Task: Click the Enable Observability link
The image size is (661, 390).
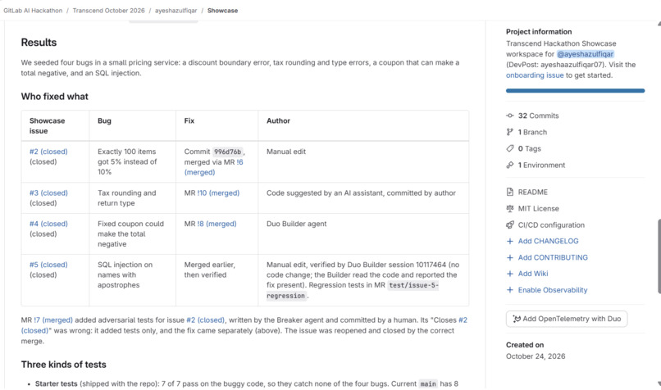Action: pos(553,290)
